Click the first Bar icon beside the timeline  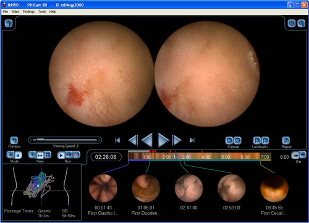tap(295, 155)
